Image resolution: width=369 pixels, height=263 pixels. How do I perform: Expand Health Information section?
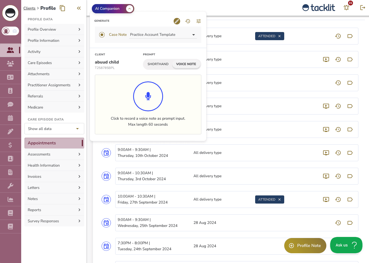(54, 165)
